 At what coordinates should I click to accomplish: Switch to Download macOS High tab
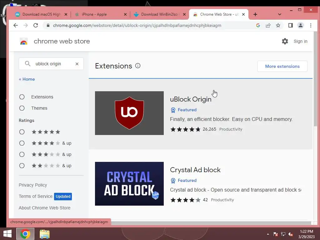coord(42,14)
